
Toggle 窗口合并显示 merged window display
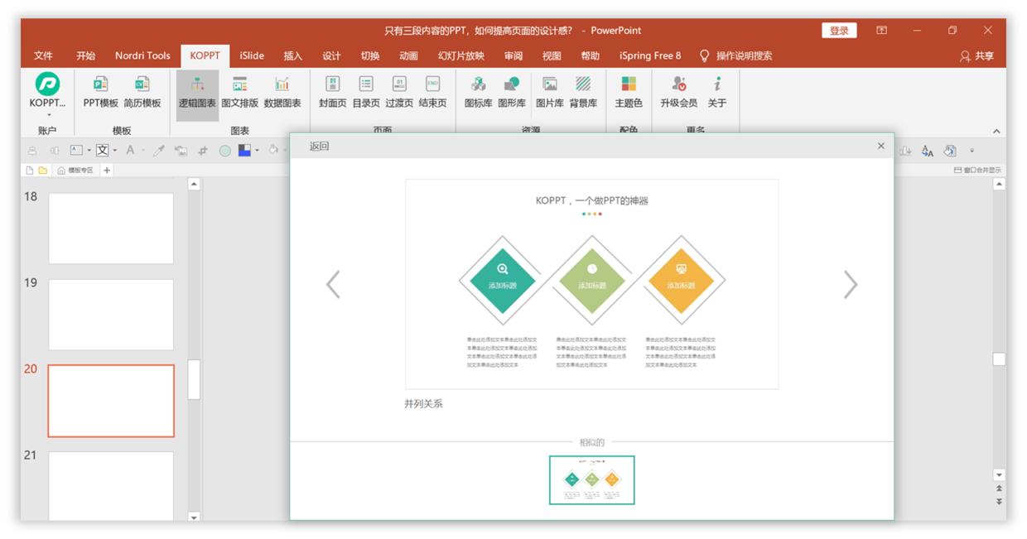[x=977, y=170]
